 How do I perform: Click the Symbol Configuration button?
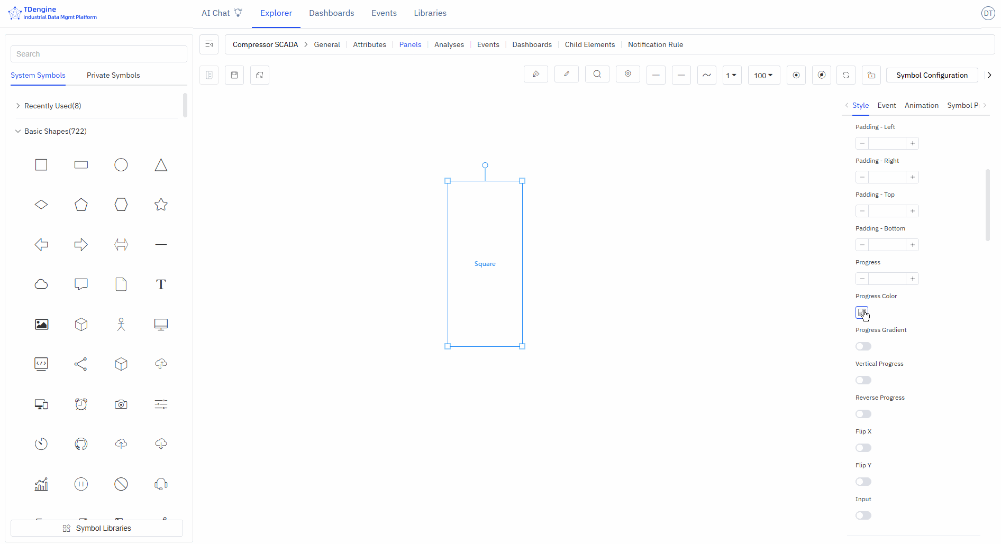click(932, 75)
